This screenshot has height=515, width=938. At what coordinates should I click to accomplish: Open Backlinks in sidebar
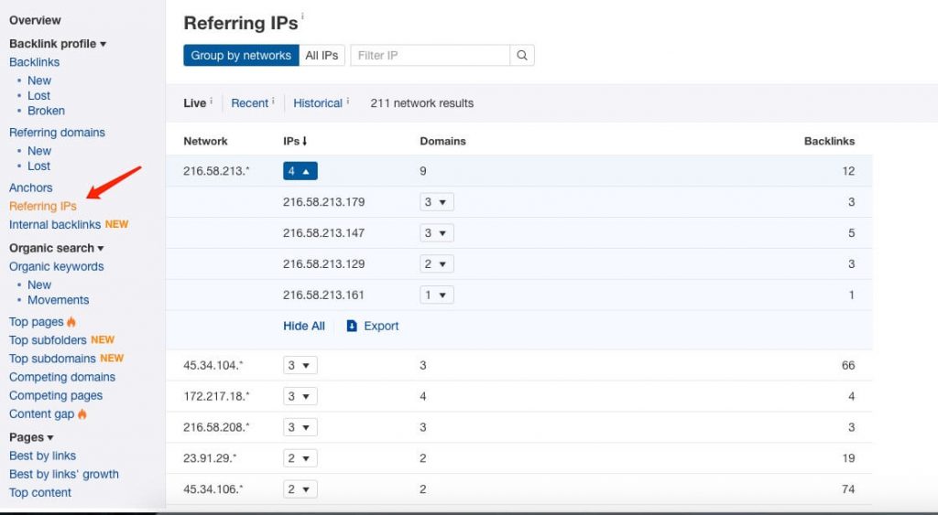(34, 62)
